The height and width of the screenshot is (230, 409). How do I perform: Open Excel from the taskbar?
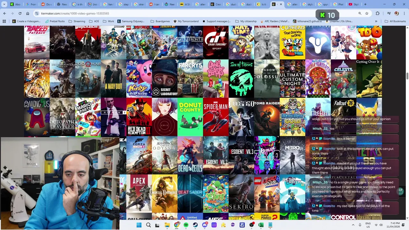pos(261,225)
